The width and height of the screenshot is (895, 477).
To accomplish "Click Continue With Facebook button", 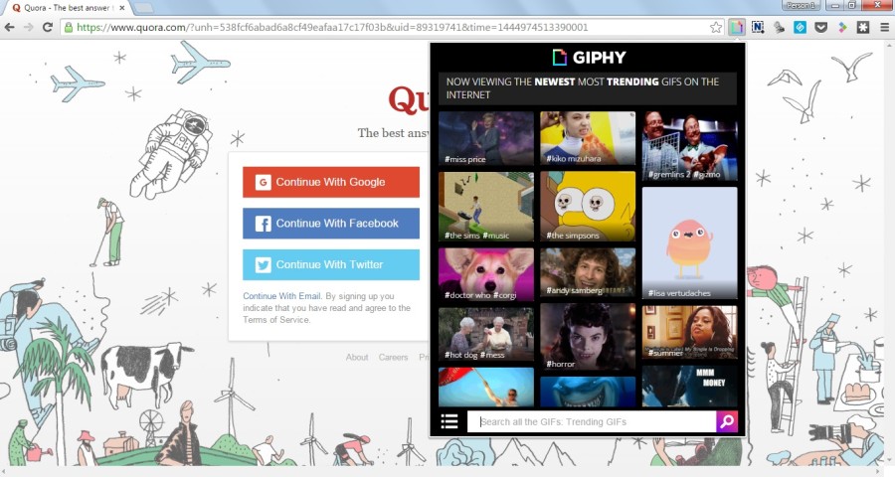I will (x=331, y=223).
